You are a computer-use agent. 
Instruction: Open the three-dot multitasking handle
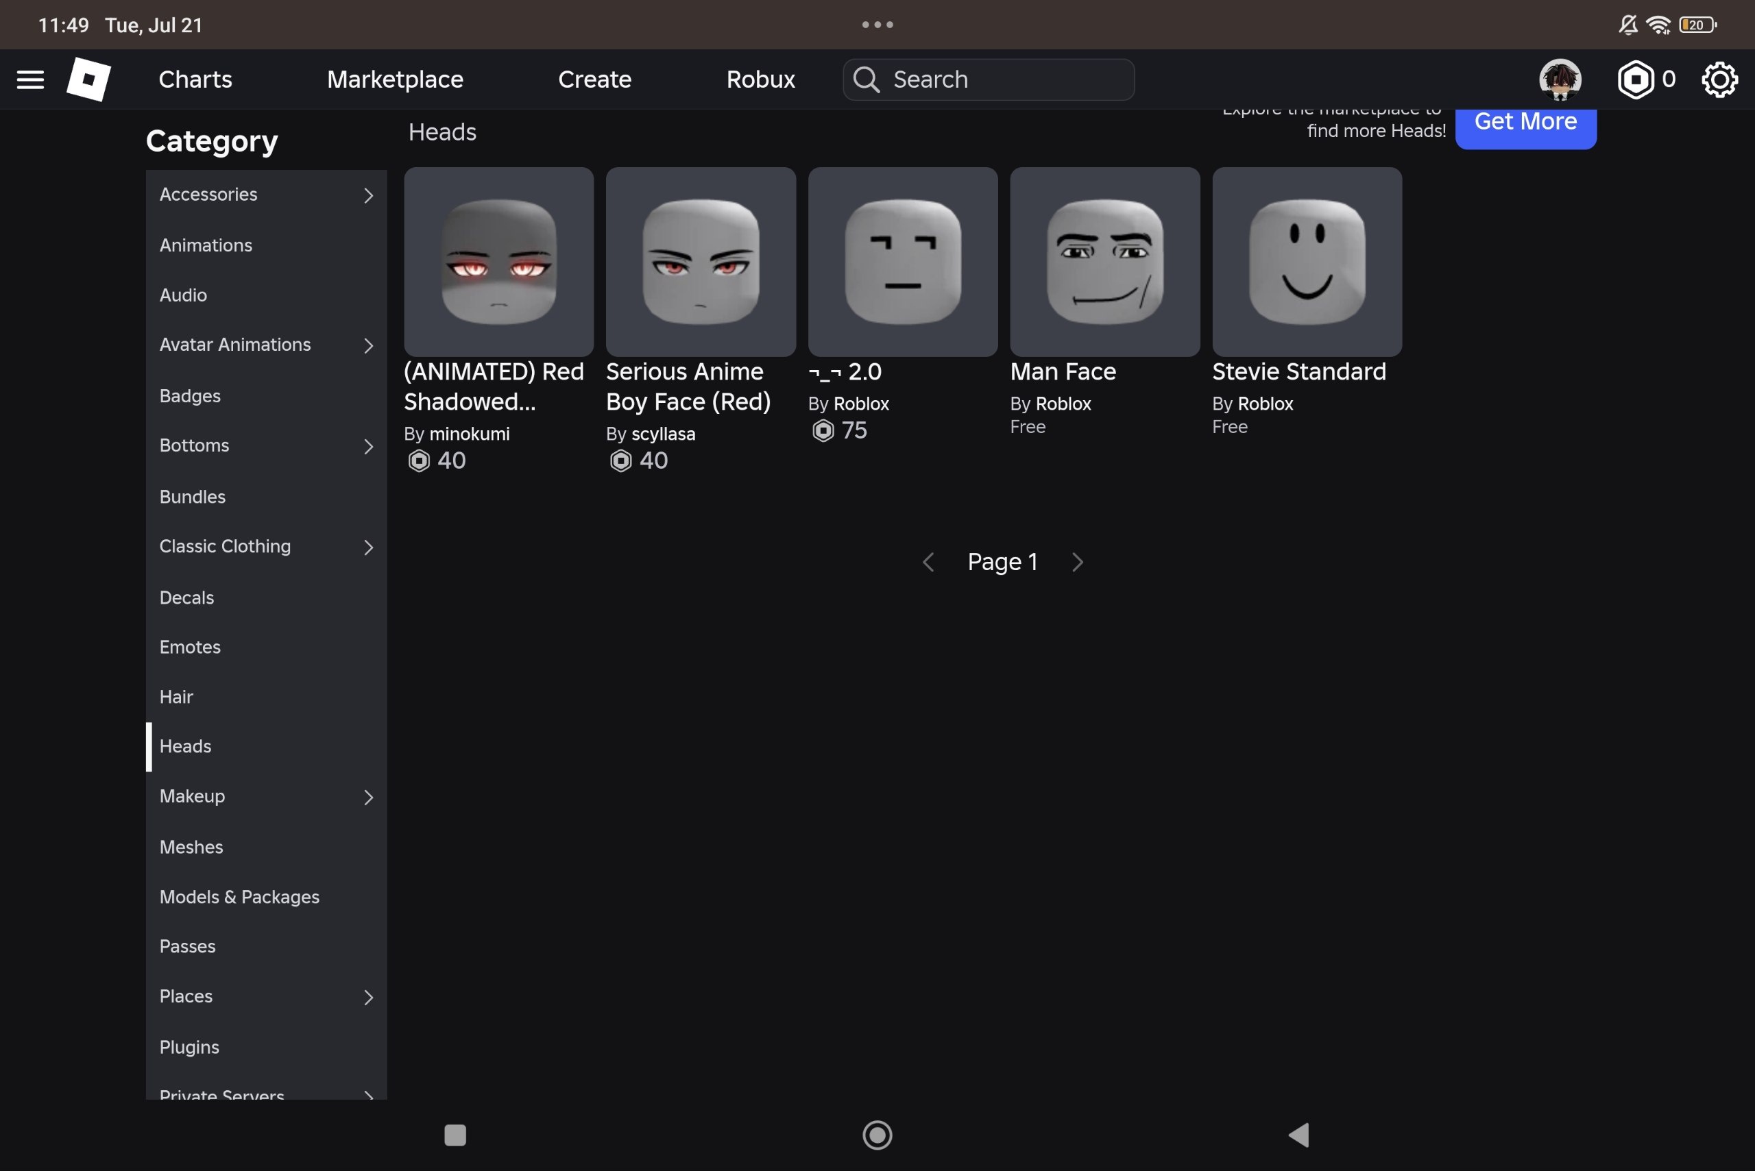877,25
